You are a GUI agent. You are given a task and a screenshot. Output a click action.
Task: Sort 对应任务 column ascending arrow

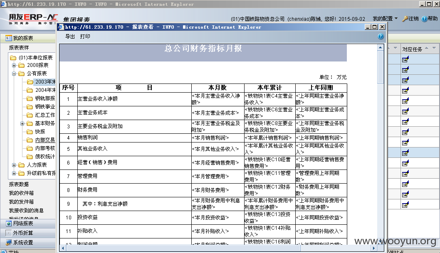point(427,48)
